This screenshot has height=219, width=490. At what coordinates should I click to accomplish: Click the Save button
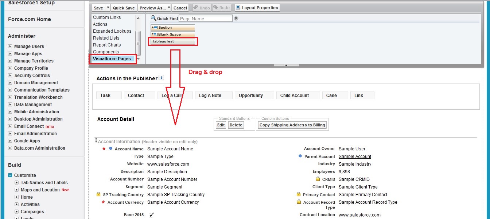coord(98,8)
